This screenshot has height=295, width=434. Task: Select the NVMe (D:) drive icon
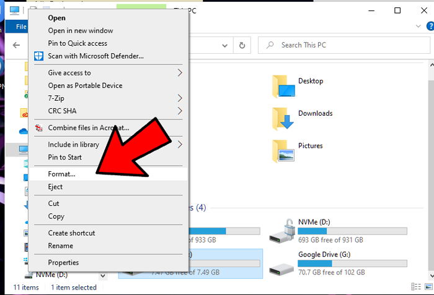point(281,231)
